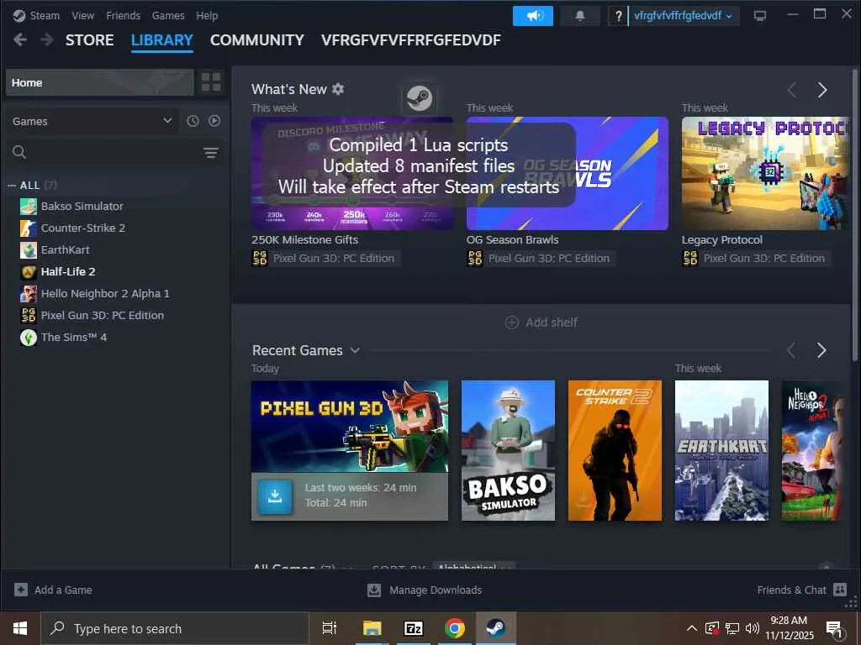Collapse the ALL games category
The height and width of the screenshot is (645, 861).
tap(12, 186)
